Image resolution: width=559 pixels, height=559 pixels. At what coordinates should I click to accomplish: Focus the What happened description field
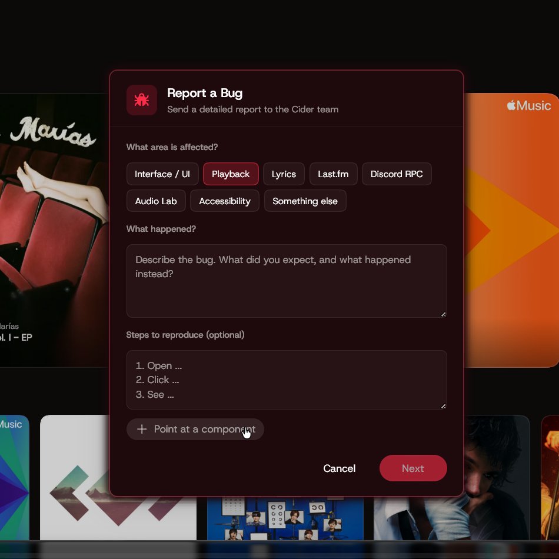pyautogui.click(x=287, y=281)
